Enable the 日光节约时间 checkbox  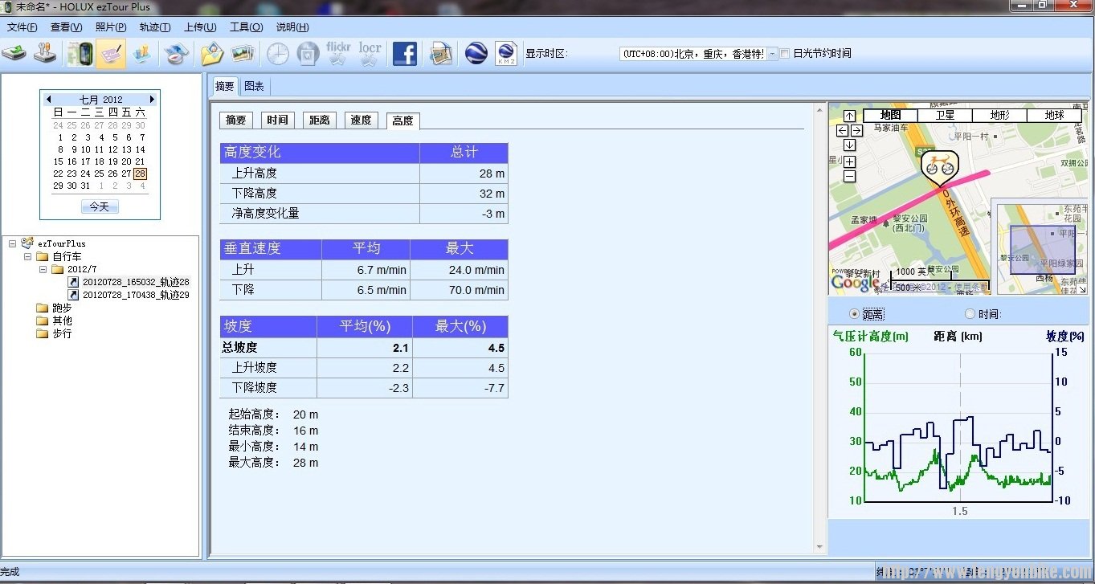click(785, 53)
